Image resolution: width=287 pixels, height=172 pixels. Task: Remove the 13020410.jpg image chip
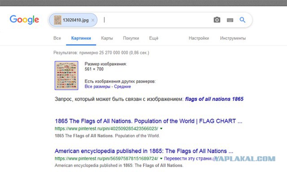tap(93, 20)
